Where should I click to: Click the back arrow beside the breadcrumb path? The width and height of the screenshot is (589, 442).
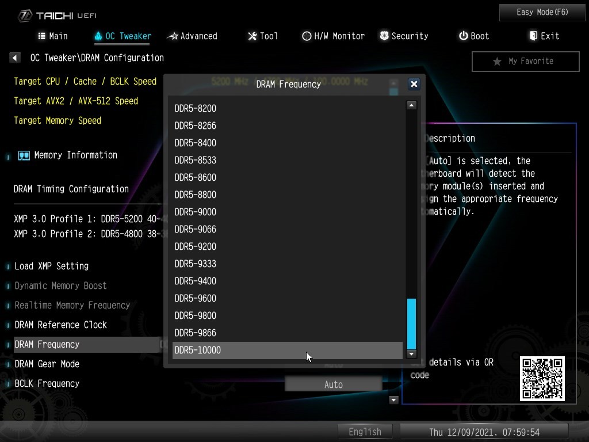[15, 58]
